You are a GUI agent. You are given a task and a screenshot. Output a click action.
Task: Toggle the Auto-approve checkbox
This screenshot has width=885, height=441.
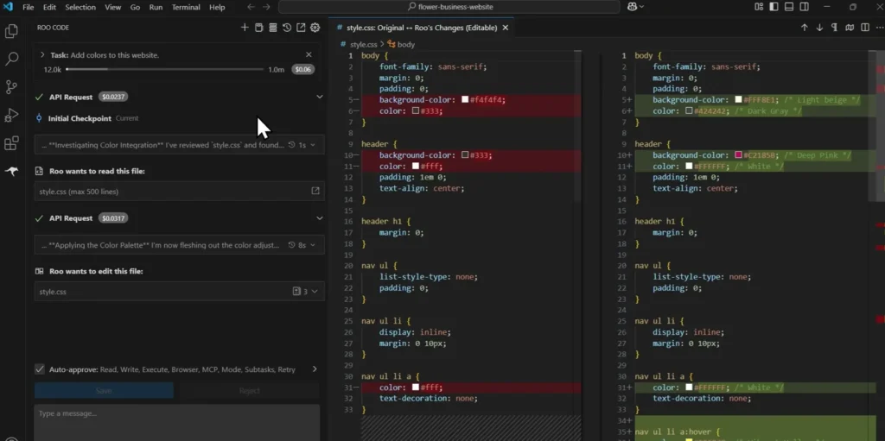(x=40, y=369)
